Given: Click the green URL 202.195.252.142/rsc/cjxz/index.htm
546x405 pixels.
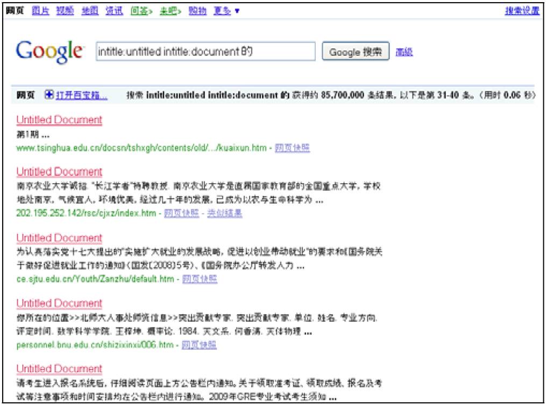Looking at the screenshot, I should [86, 213].
